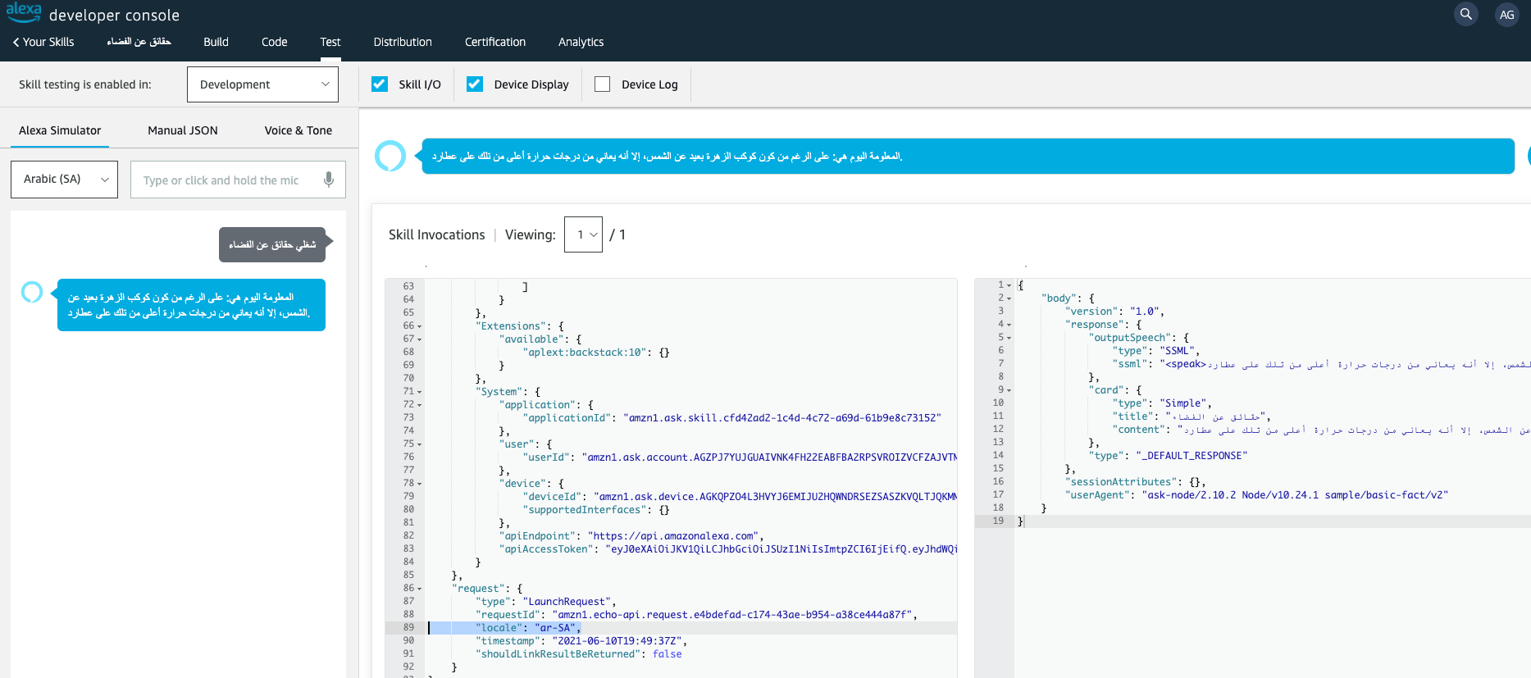Switch to the Build tab
The width and height of the screenshot is (1531, 678).
tap(216, 42)
